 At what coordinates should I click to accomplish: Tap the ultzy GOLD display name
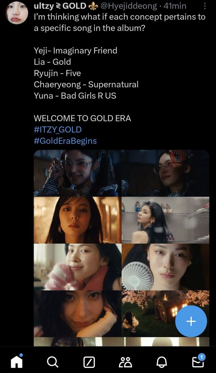[x=60, y=6]
